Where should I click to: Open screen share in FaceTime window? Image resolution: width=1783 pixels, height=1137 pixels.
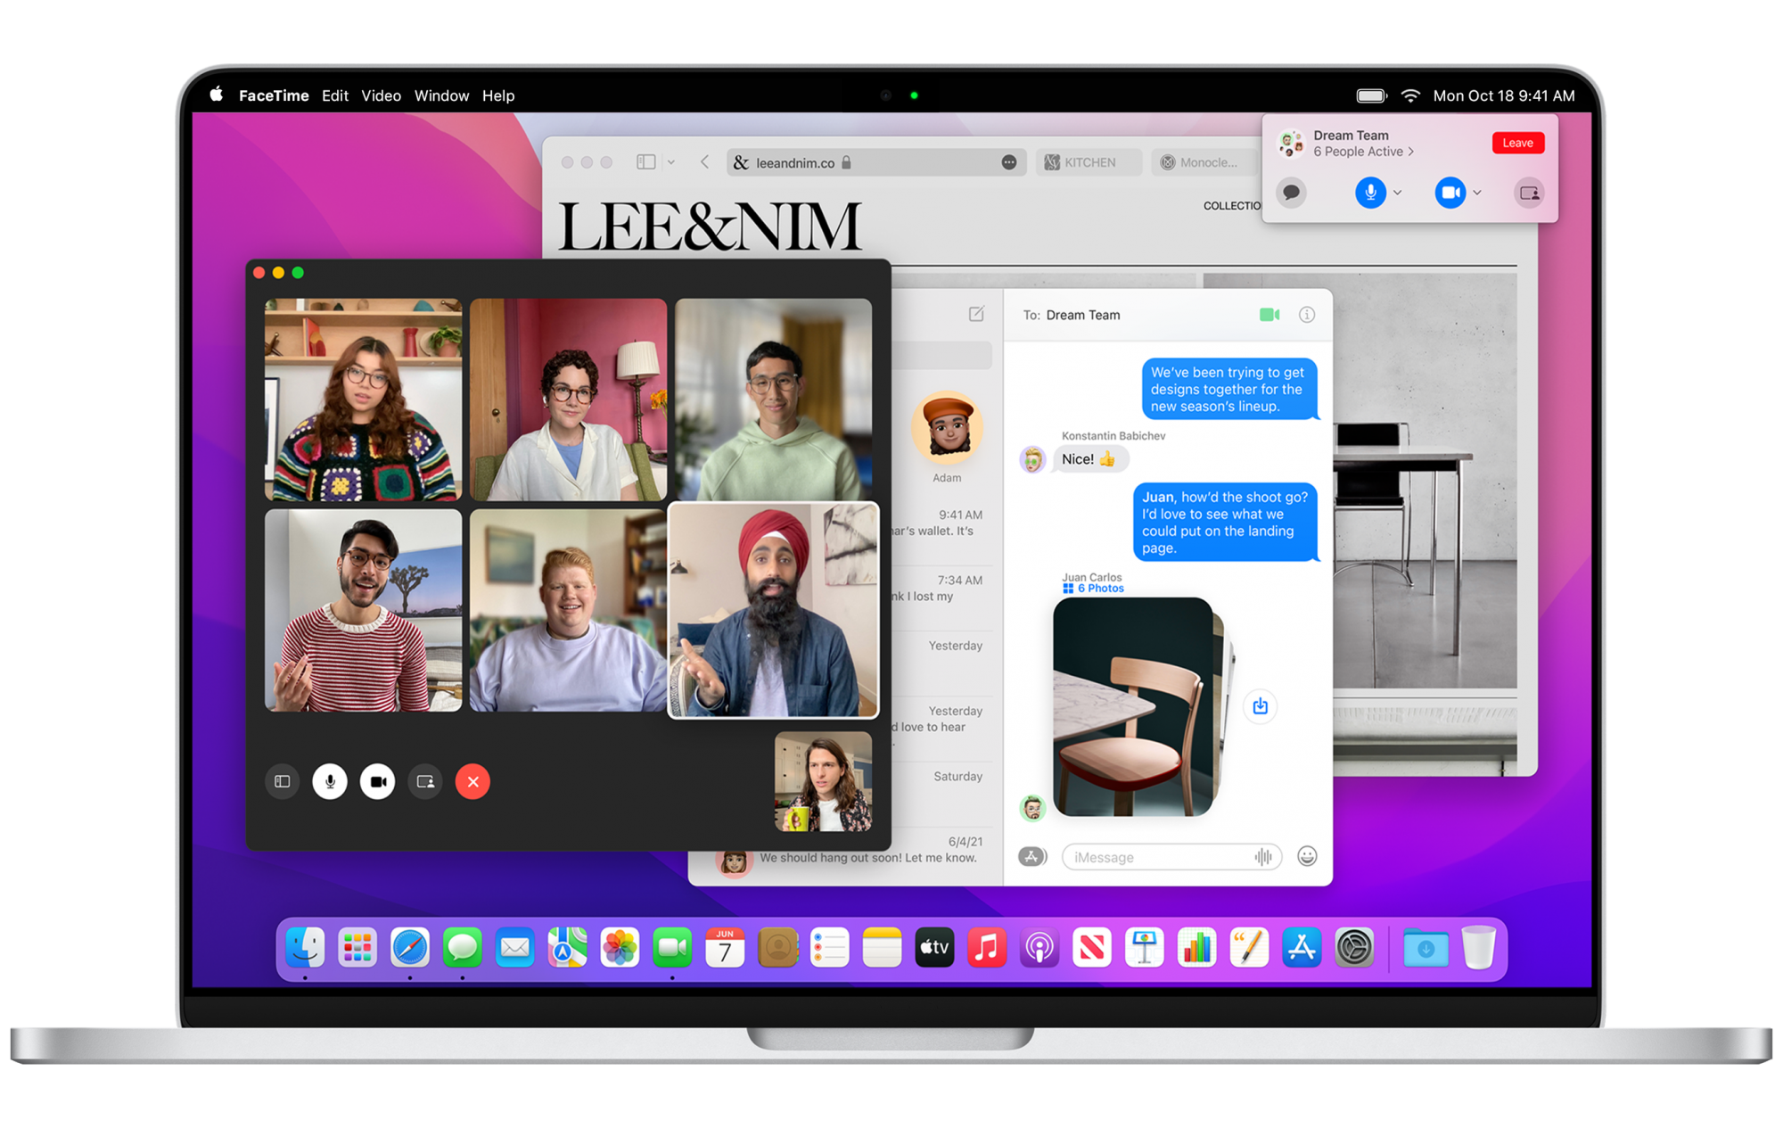(425, 782)
